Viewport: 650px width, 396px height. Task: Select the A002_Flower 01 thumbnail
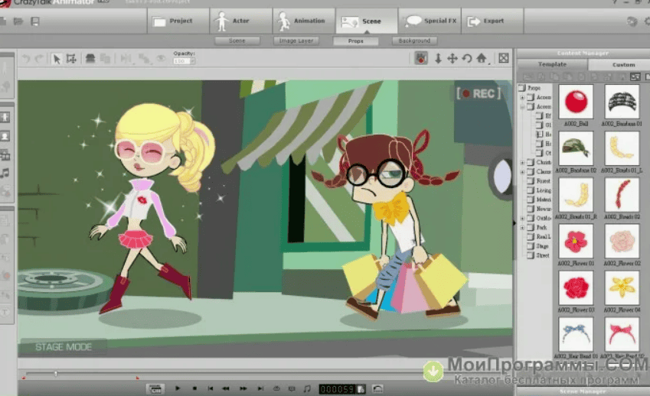pos(576,242)
